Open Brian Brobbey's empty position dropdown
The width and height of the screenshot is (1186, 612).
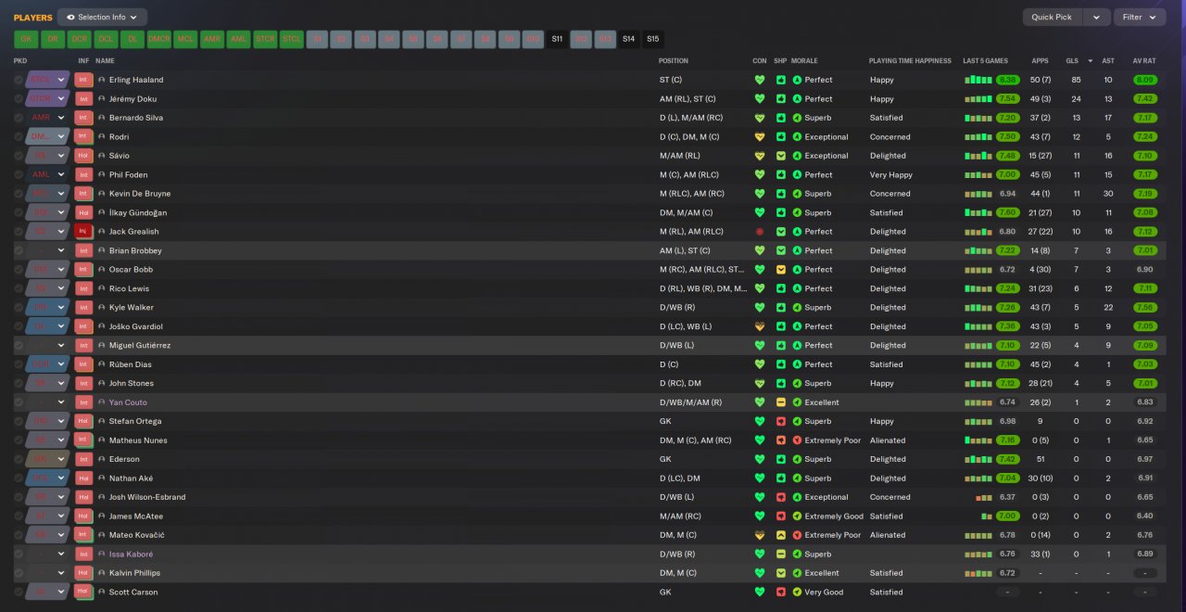coord(47,250)
